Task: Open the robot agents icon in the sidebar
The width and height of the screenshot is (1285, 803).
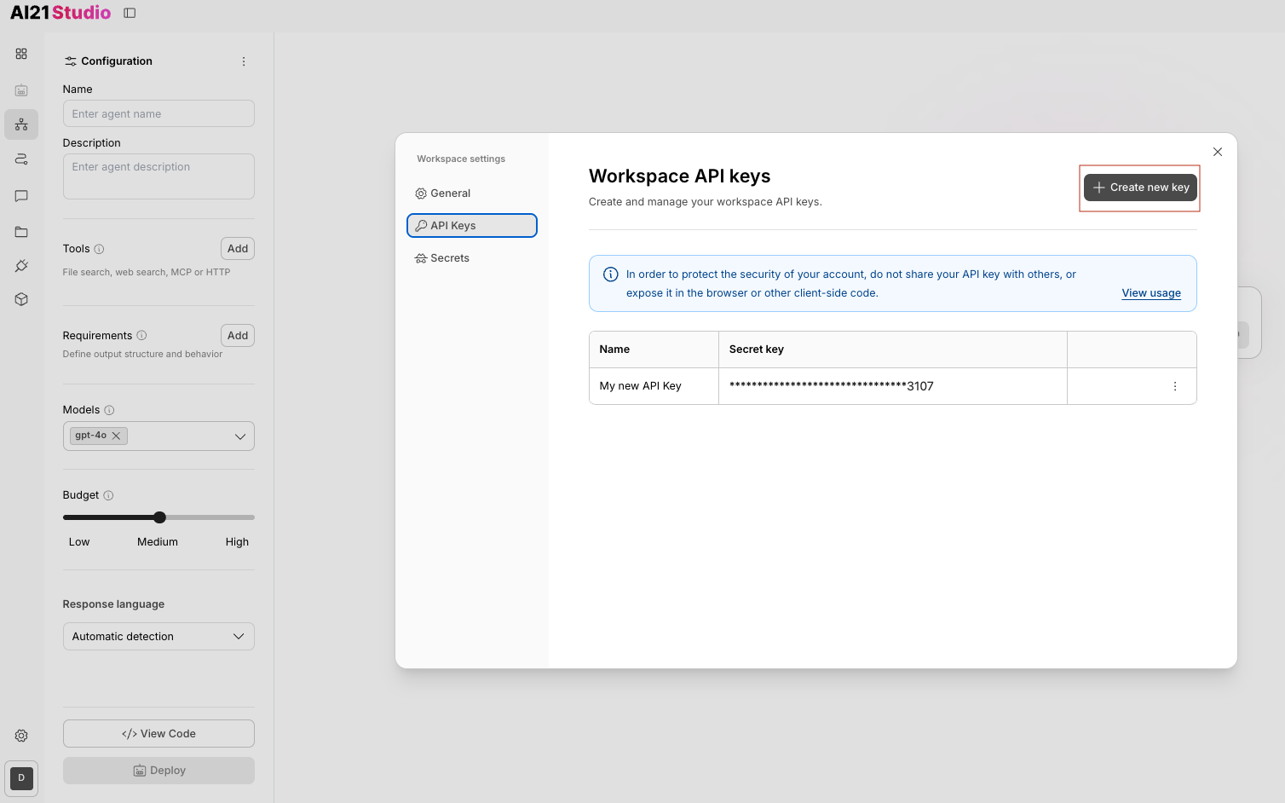Action: 21,90
